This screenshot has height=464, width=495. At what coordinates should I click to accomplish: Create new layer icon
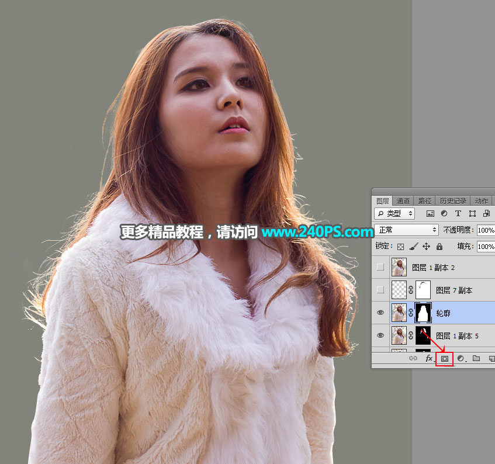(x=492, y=359)
